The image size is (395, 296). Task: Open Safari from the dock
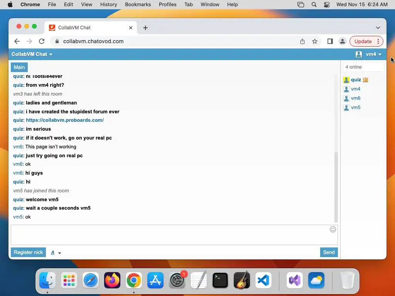(90, 280)
